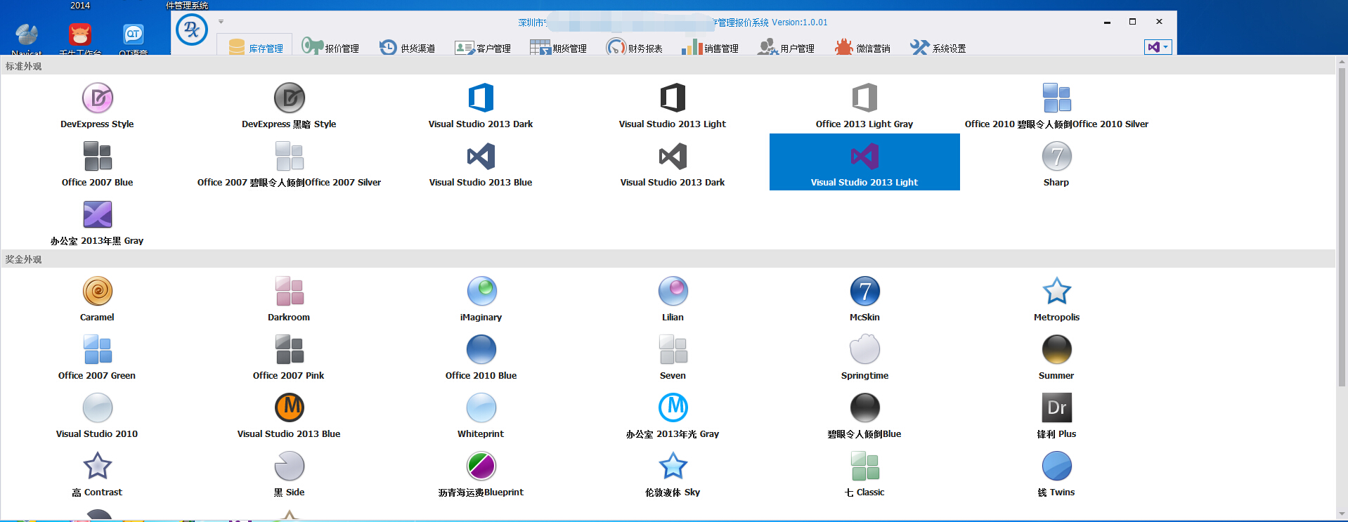Apply the Lilian skin
This screenshot has width=1348, height=522.
tap(673, 298)
